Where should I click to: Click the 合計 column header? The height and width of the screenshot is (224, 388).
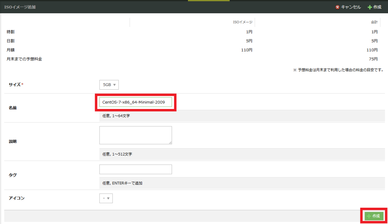(374, 22)
